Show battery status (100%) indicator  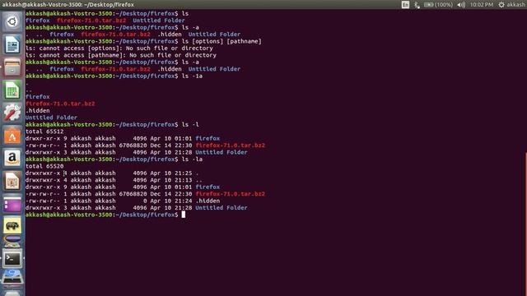[x=438, y=5]
